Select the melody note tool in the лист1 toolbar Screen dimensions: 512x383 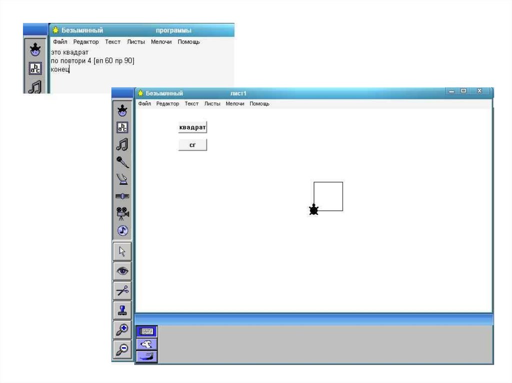122,144
